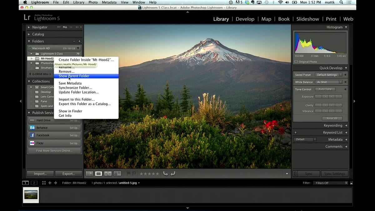
Task: Click Auto Tone button
Action: coord(325,89)
